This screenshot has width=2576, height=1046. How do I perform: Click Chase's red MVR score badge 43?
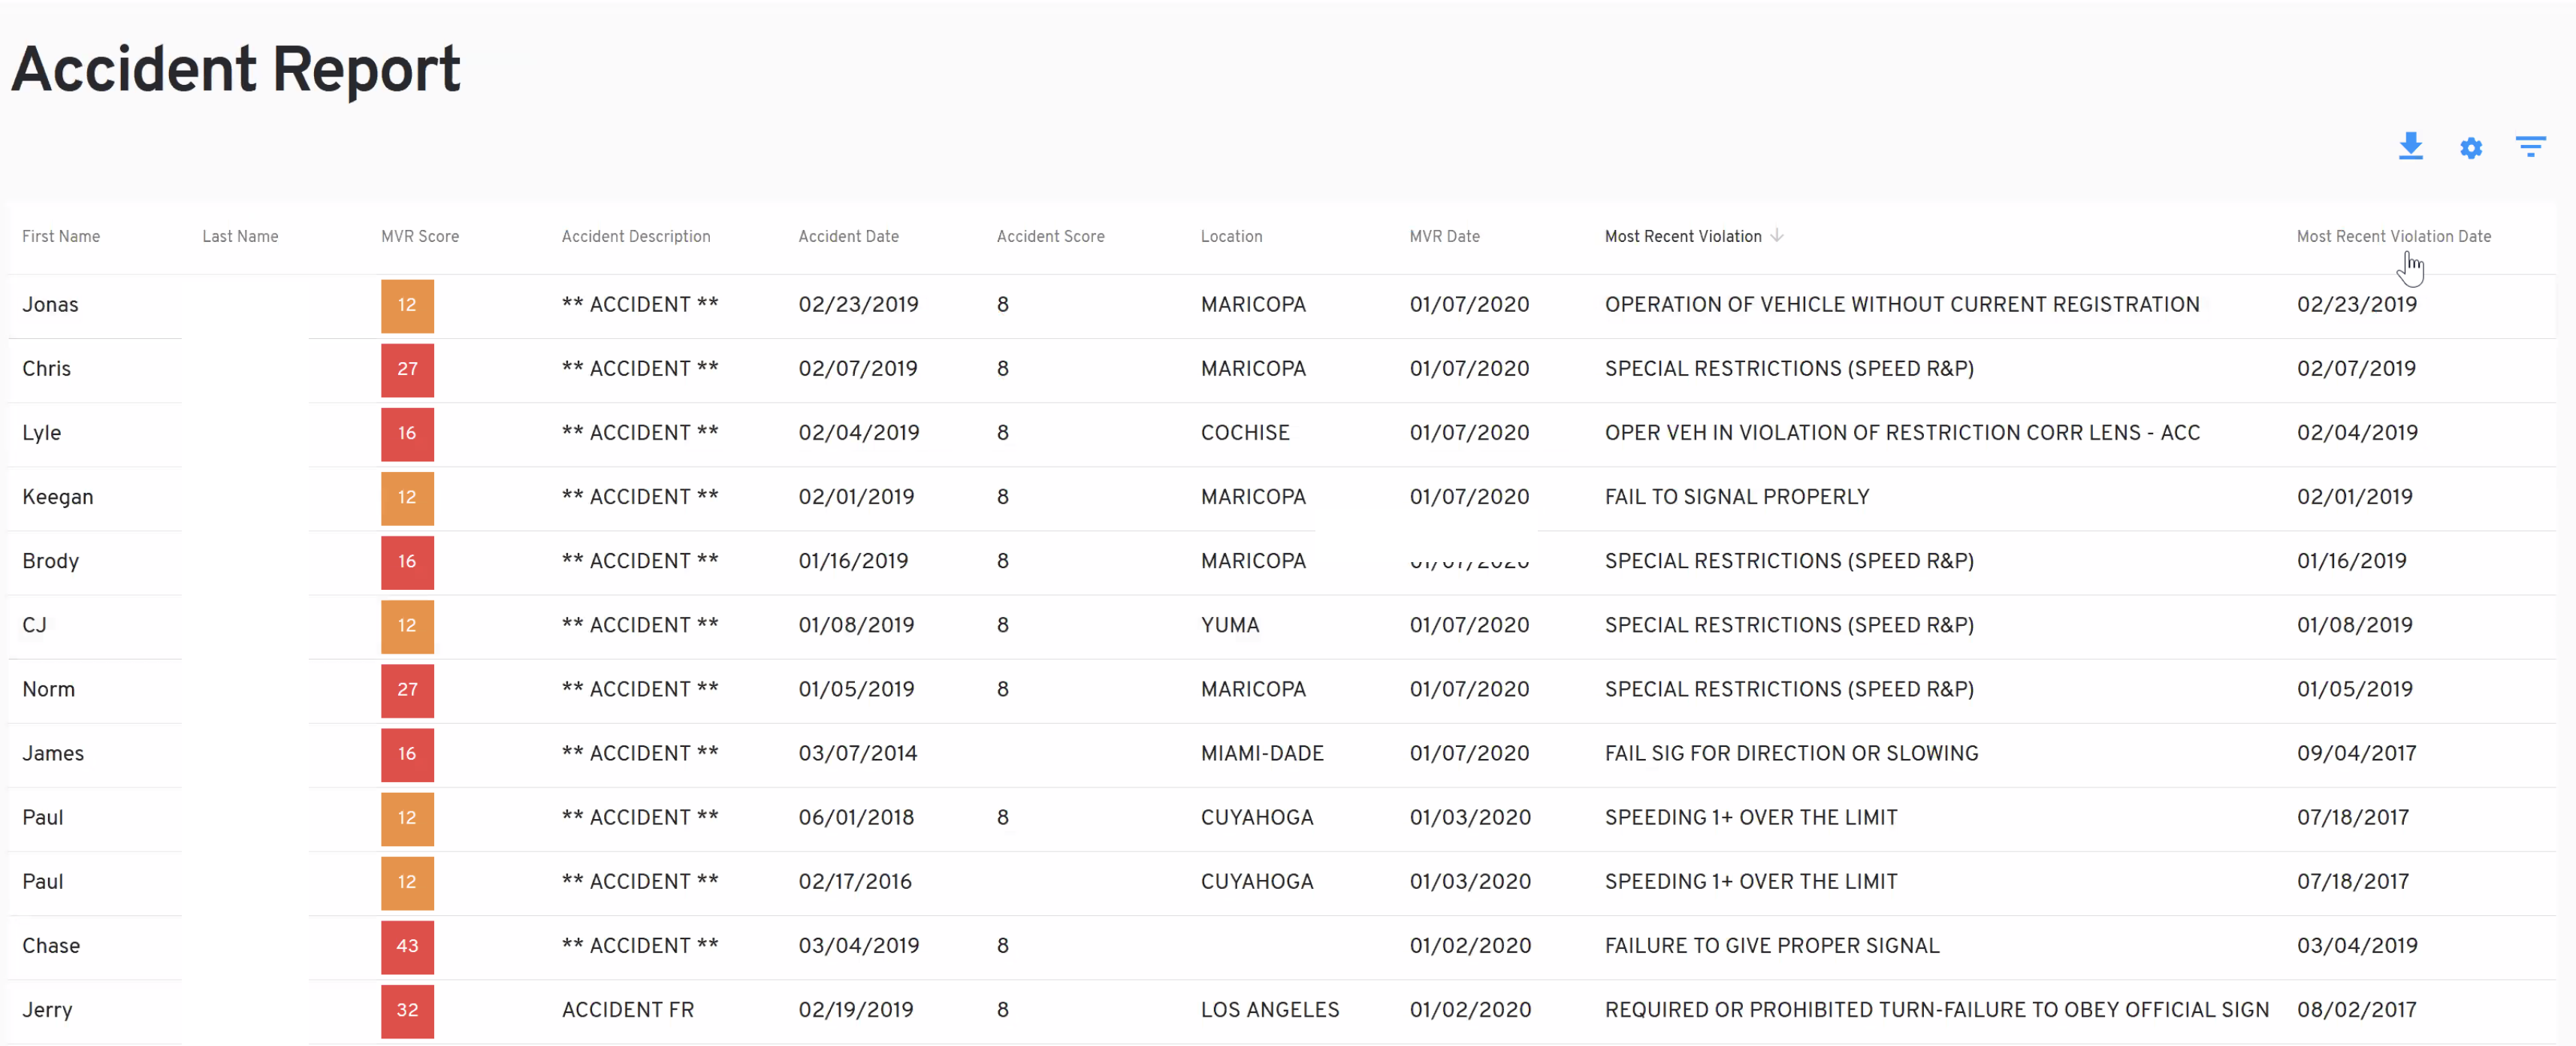click(x=407, y=947)
